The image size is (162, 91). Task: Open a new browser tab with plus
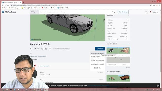click(24, 2)
